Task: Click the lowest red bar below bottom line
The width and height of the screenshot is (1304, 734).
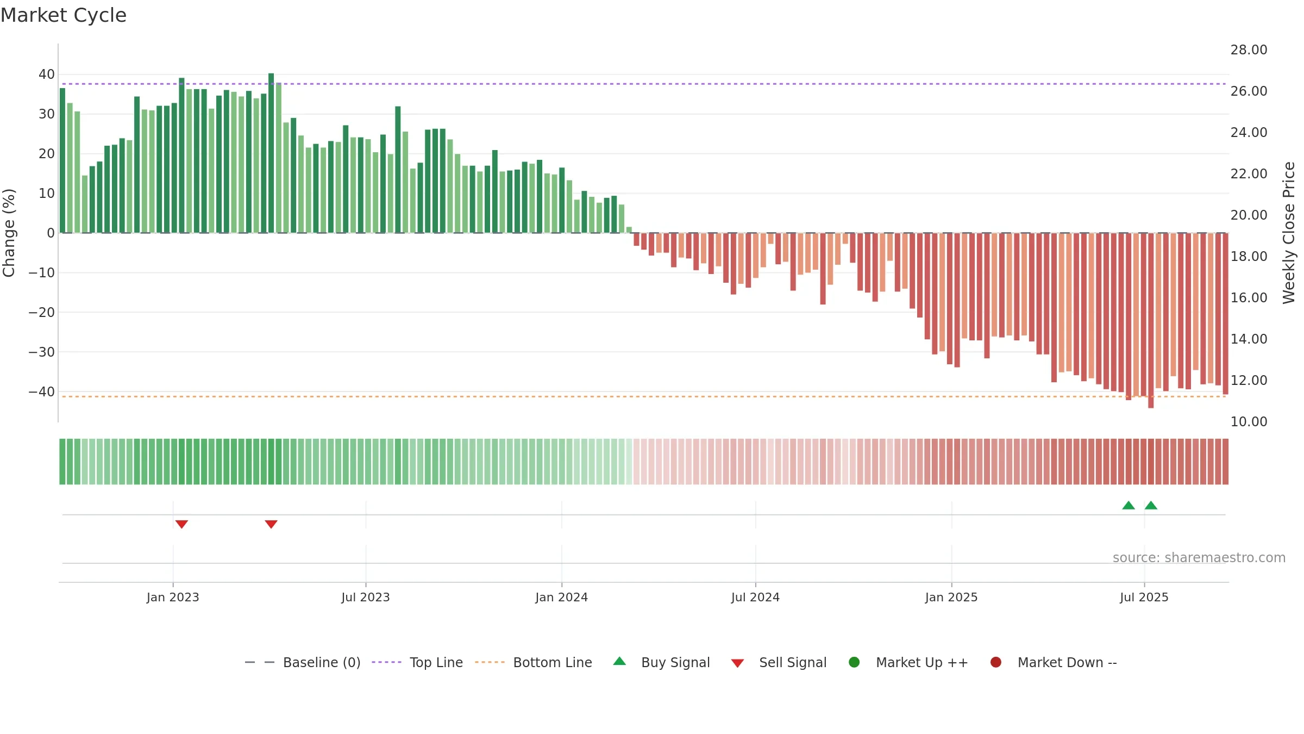Action: (x=1151, y=320)
